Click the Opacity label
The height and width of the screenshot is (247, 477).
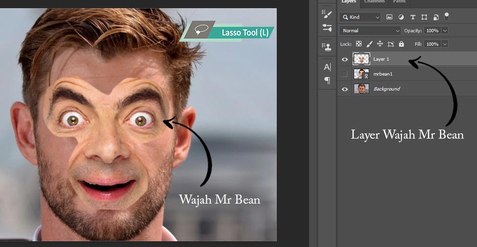(x=413, y=31)
